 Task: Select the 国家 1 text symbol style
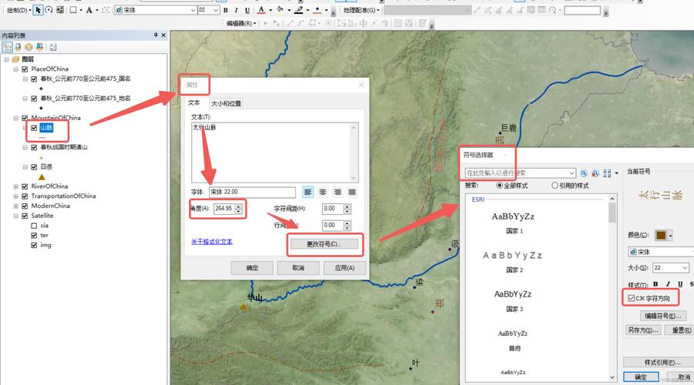coord(514,222)
